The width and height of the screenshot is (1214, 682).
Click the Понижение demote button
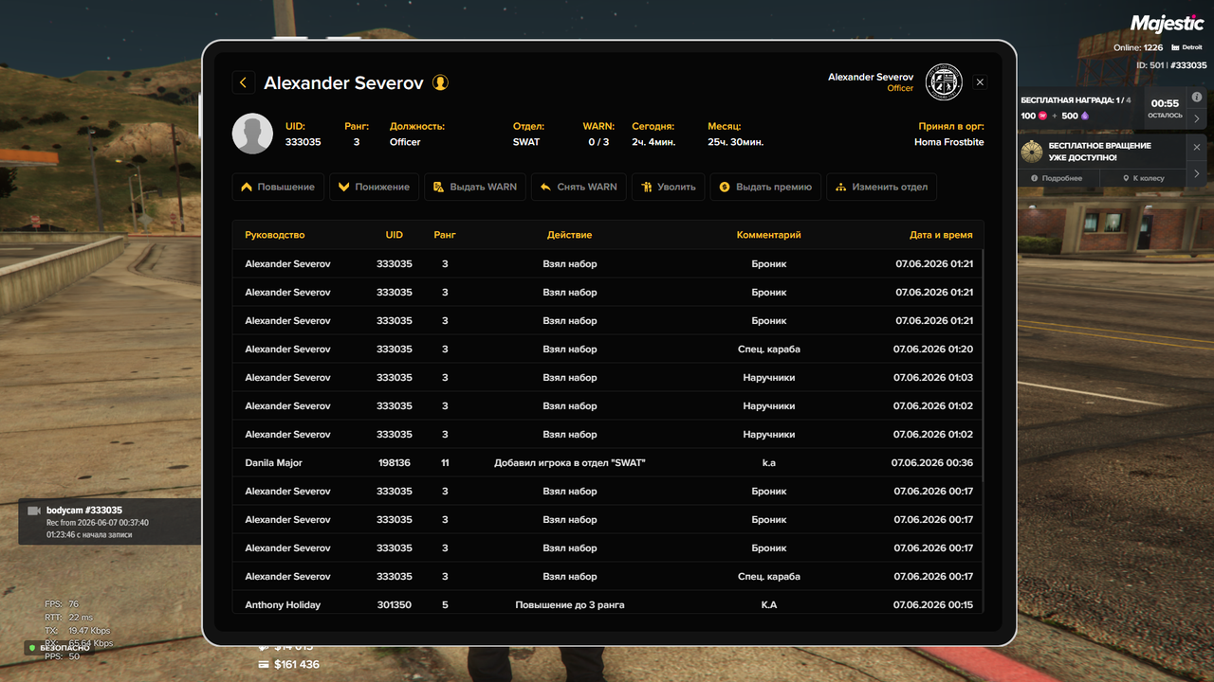[374, 187]
